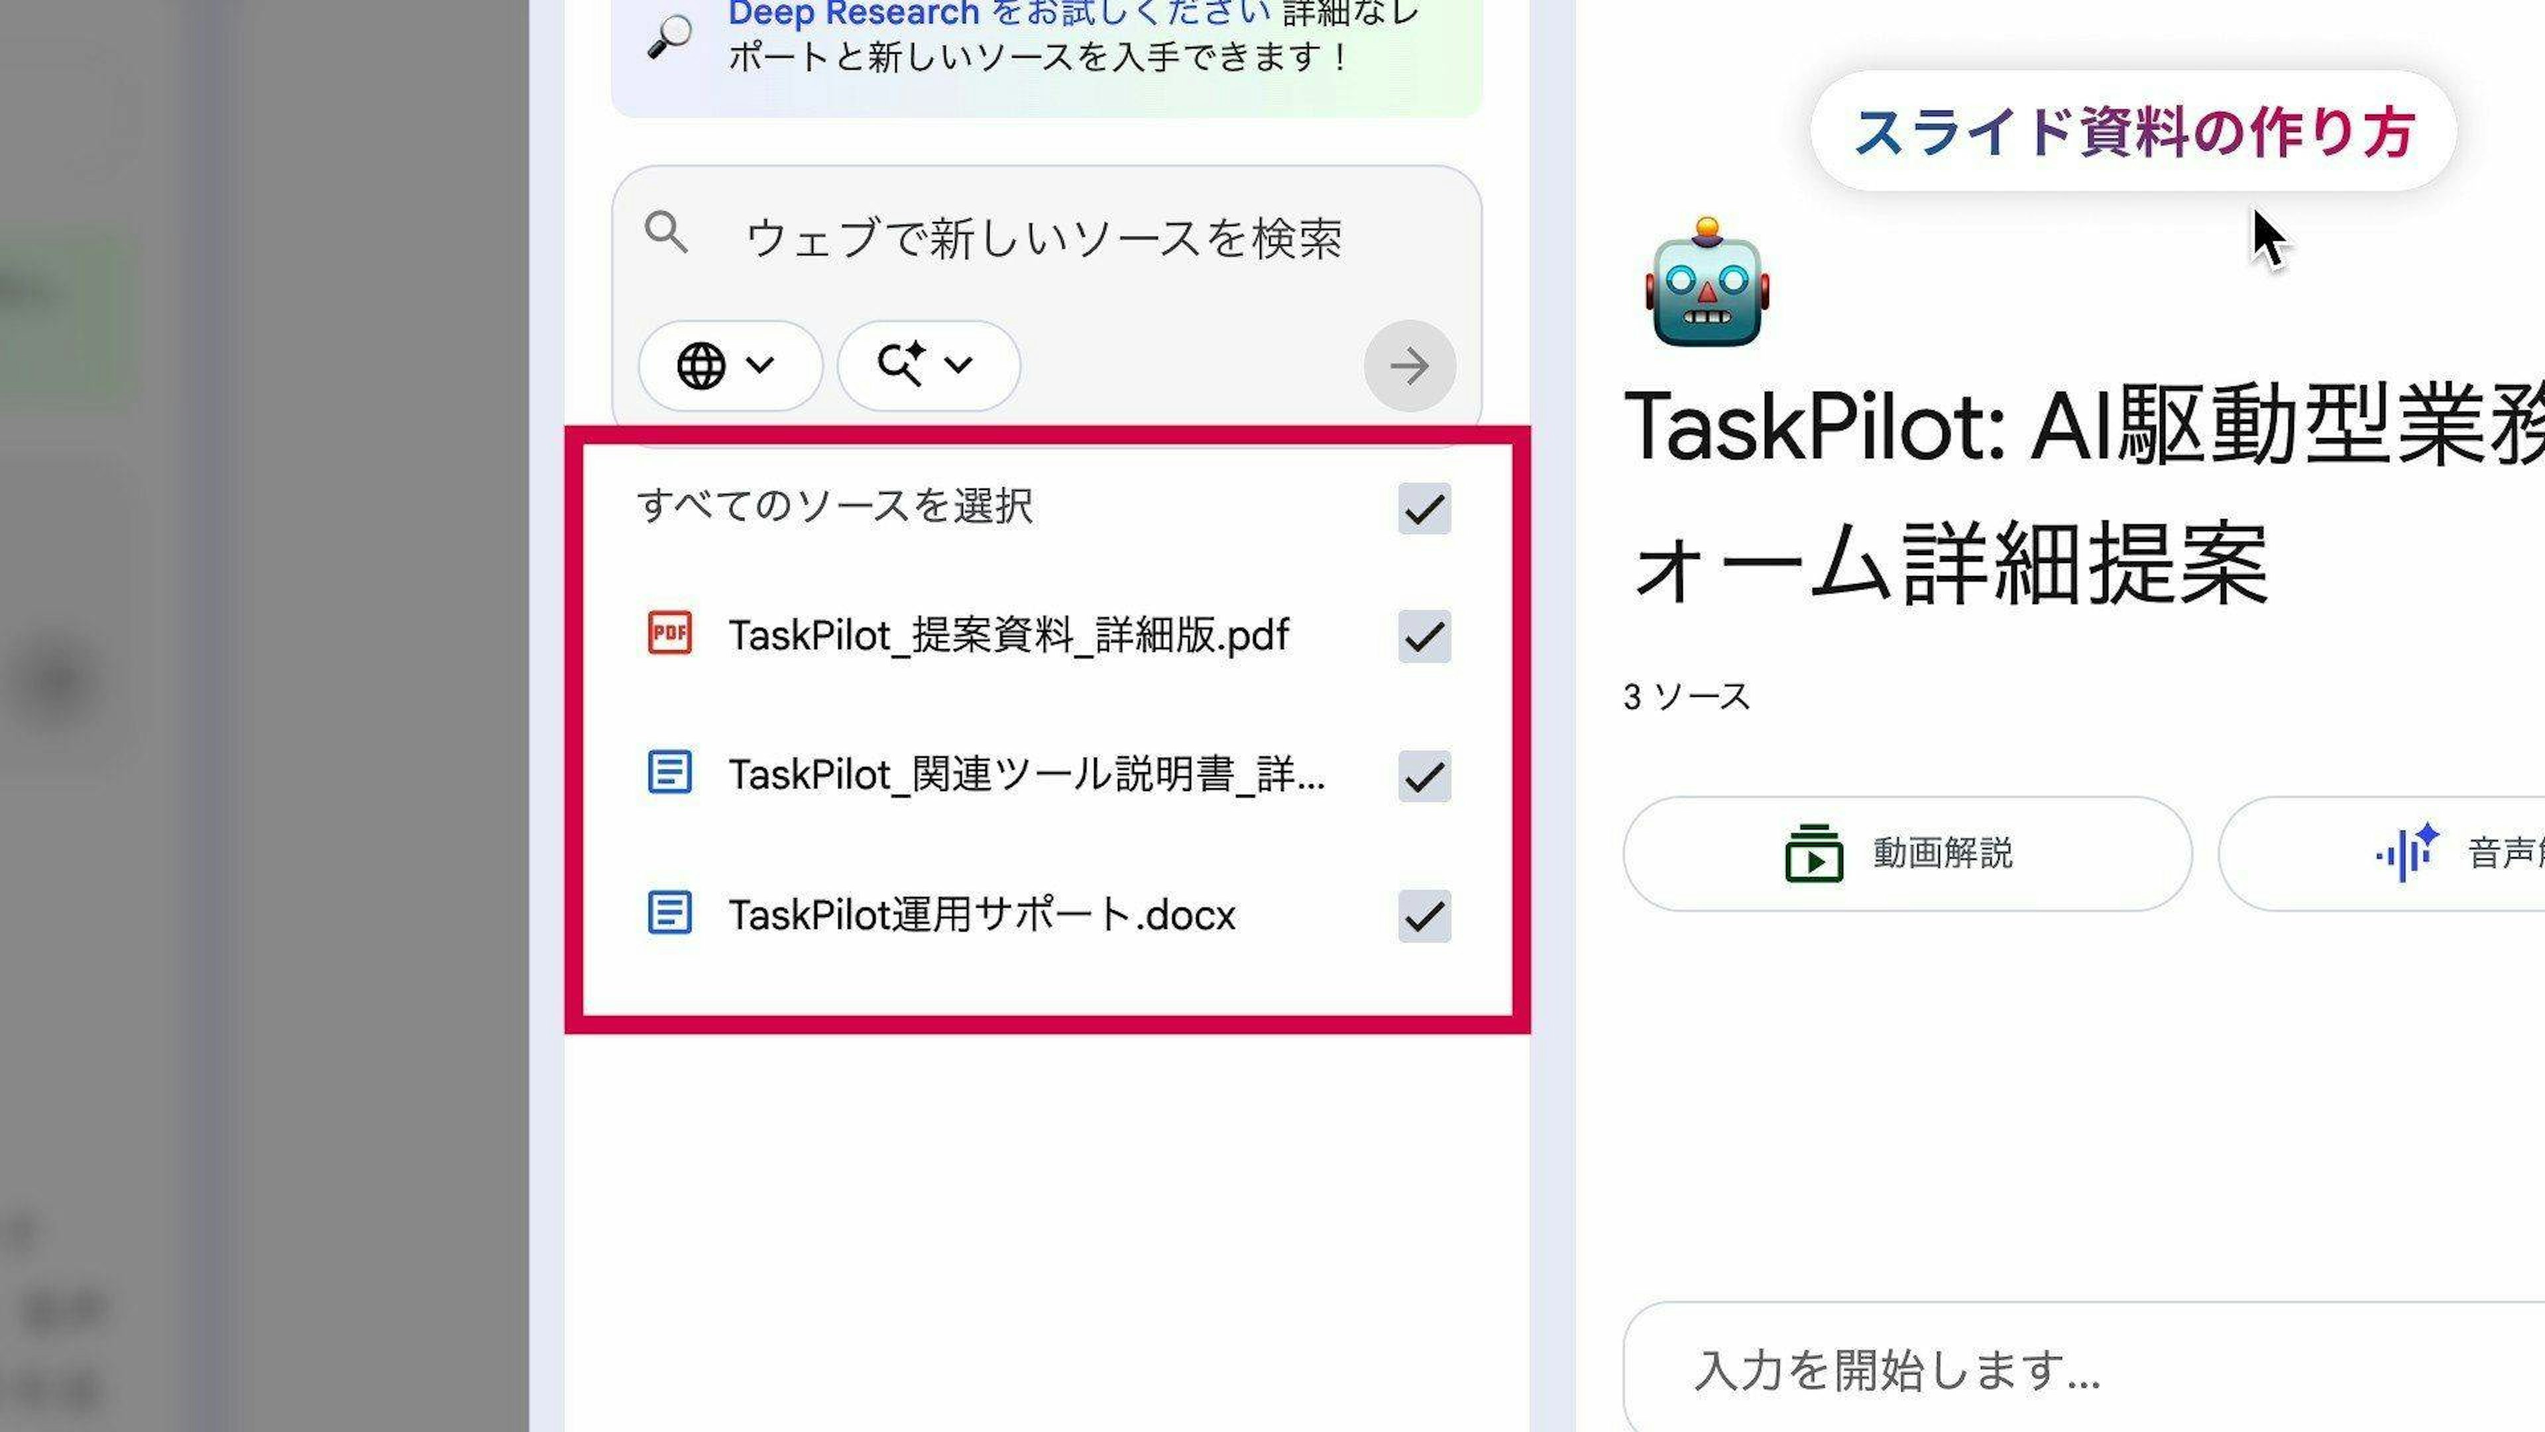Expand the globe source type dropdown chevron
The image size is (2545, 1432).
pyautogui.click(x=760, y=365)
